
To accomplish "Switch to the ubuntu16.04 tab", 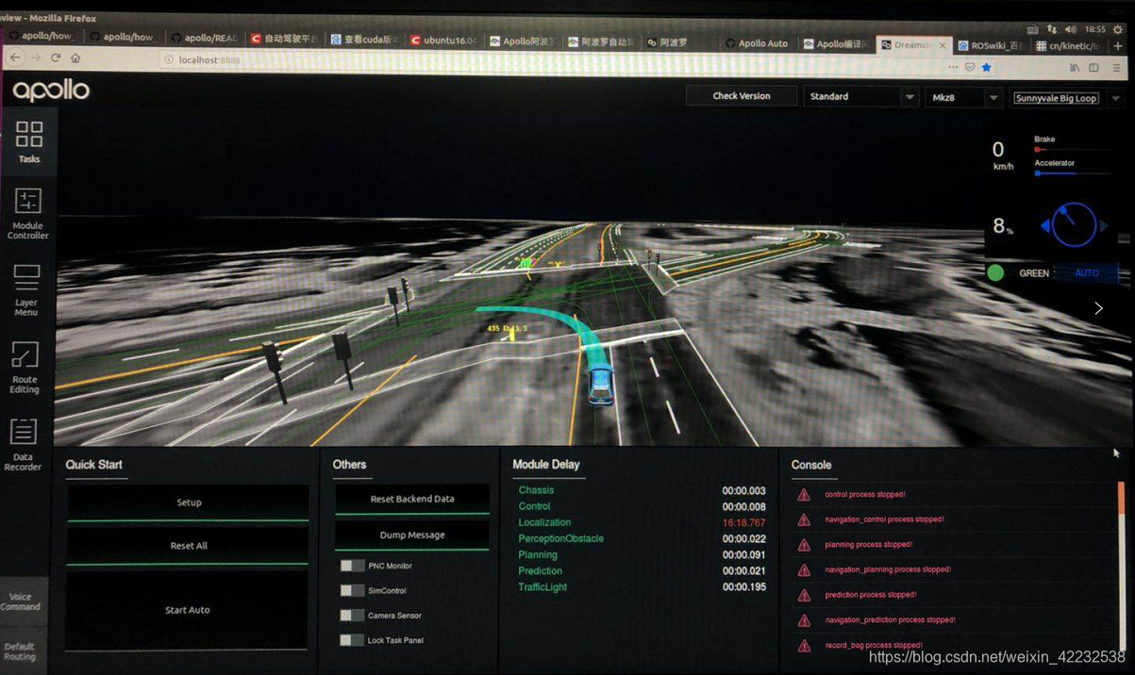I will 443,41.
